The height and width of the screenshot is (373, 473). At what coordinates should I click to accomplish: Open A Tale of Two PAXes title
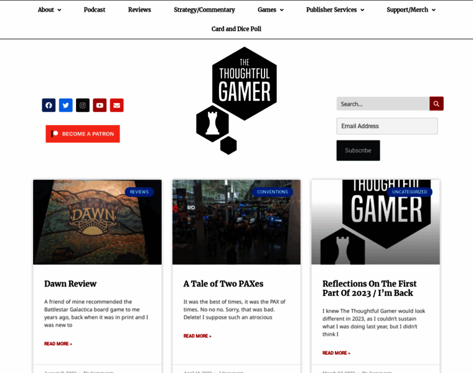click(223, 284)
